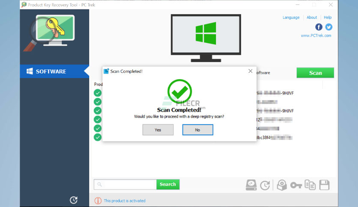Image resolution: width=358 pixels, height=207 pixels.
Task: Click the Scan Completed dialog title icon
Action: point(106,71)
